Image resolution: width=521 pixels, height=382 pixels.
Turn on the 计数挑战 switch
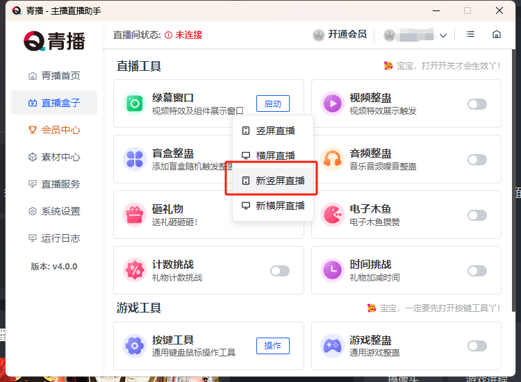[x=280, y=271]
